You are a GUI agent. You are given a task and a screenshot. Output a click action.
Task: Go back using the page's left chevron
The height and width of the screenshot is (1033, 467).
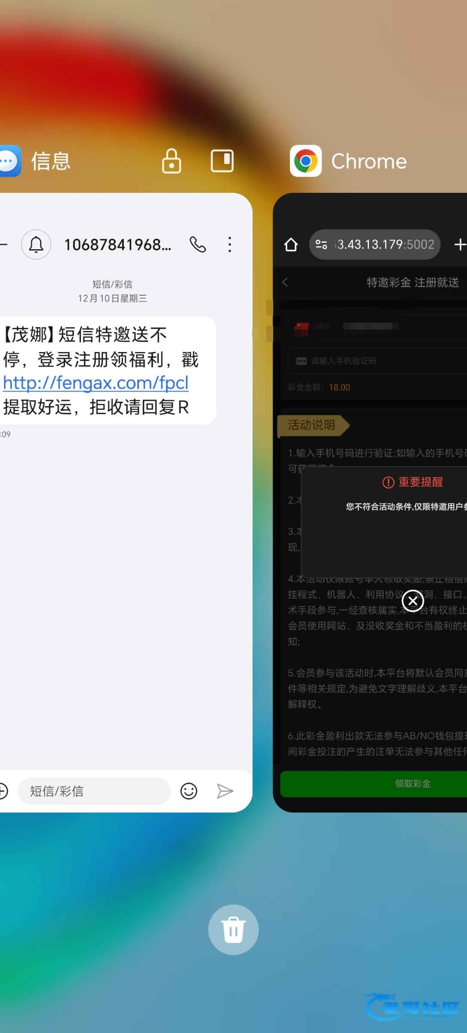285,282
